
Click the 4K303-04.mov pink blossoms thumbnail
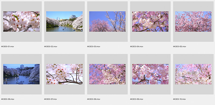(x=150, y=21)
